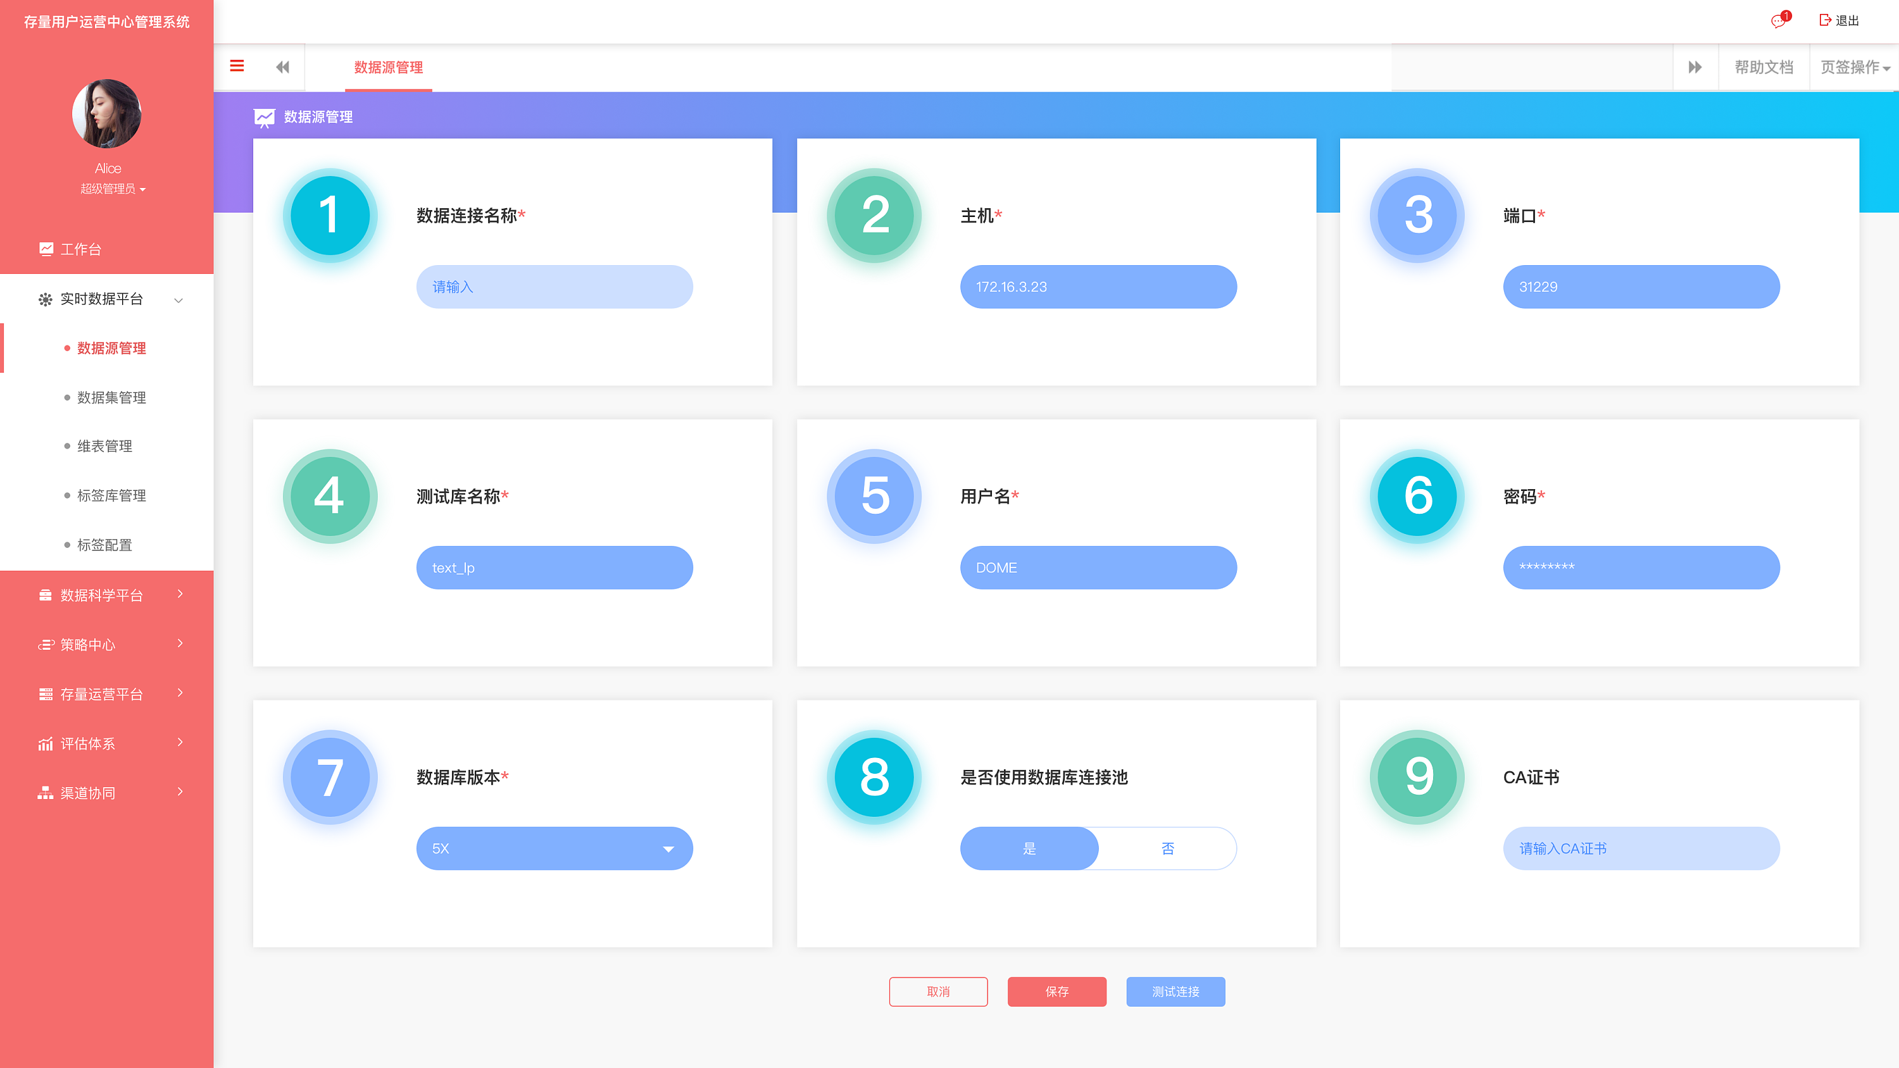
Task: Click the 保存 save button
Action: tap(1057, 991)
